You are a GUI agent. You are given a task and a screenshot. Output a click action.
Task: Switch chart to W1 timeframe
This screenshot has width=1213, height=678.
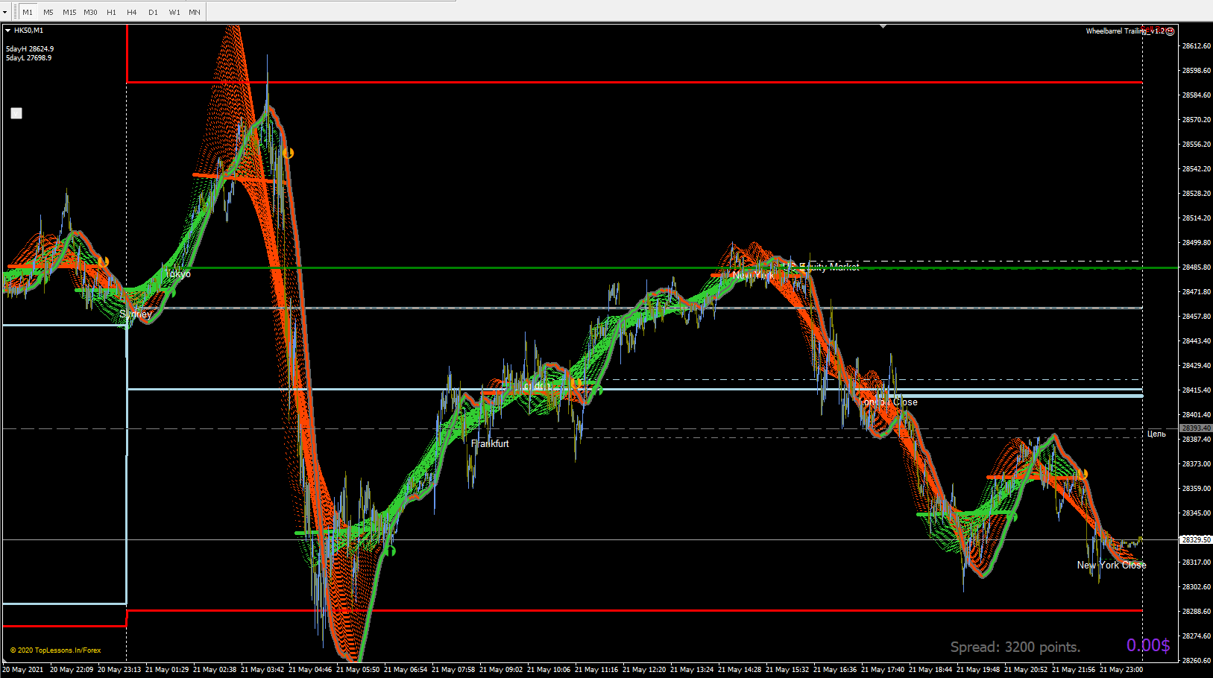[174, 12]
